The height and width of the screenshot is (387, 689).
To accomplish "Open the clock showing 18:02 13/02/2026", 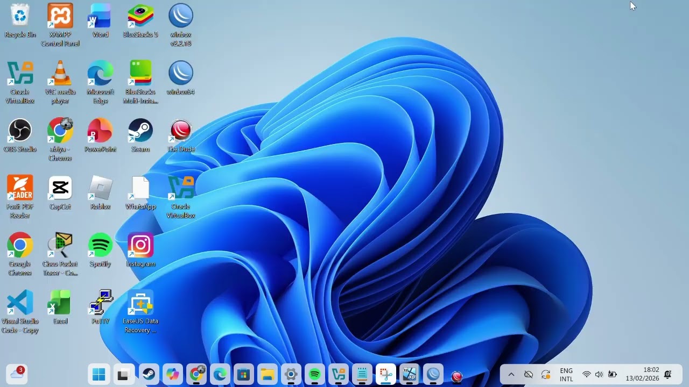I will click(643, 374).
